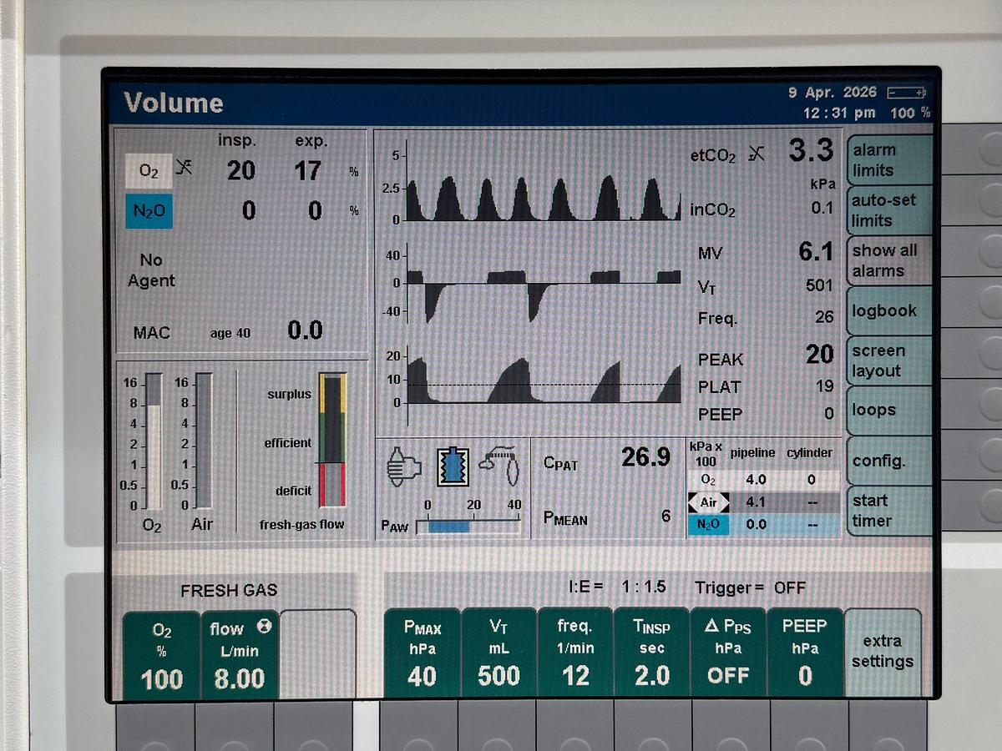The width and height of the screenshot is (1002, 751).
Task: Expand the screen layout options
Action: click(885, 360)
